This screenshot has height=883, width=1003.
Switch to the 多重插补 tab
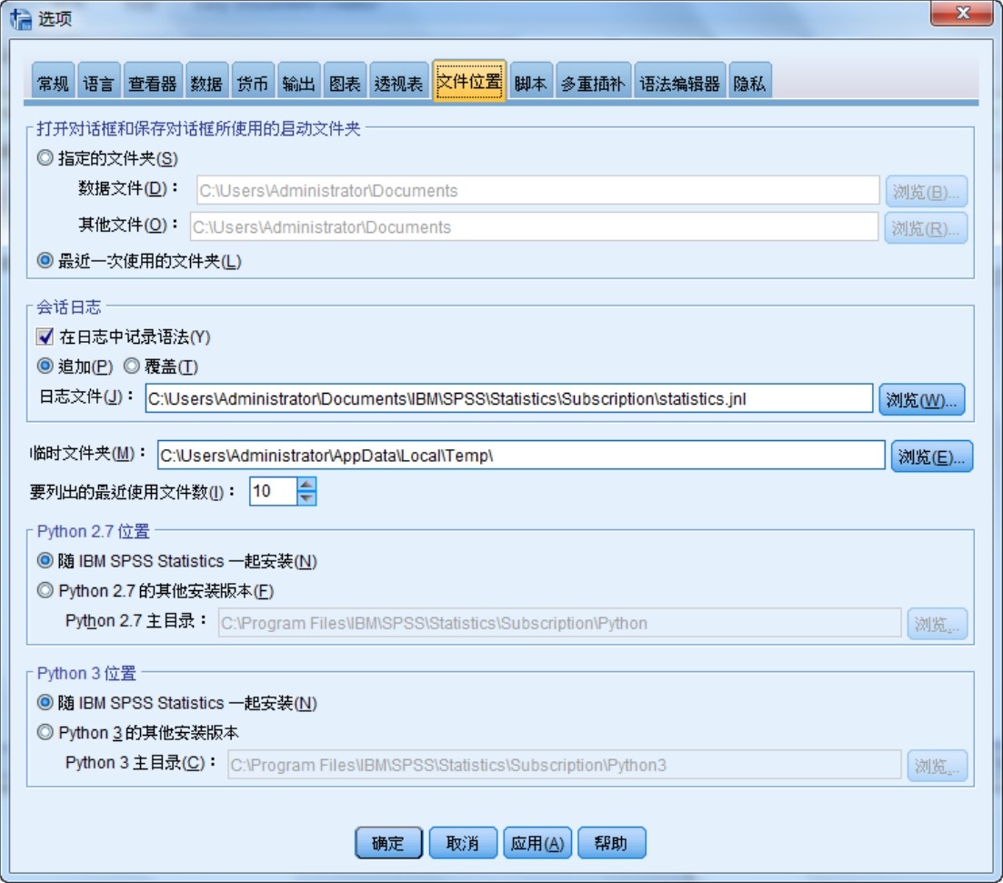click(x=593, y=82)
